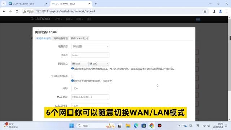Open the weather widget showing 22°C
Image resolution: width=231 pixels, height=130 pixels.
tap(10, 126)
